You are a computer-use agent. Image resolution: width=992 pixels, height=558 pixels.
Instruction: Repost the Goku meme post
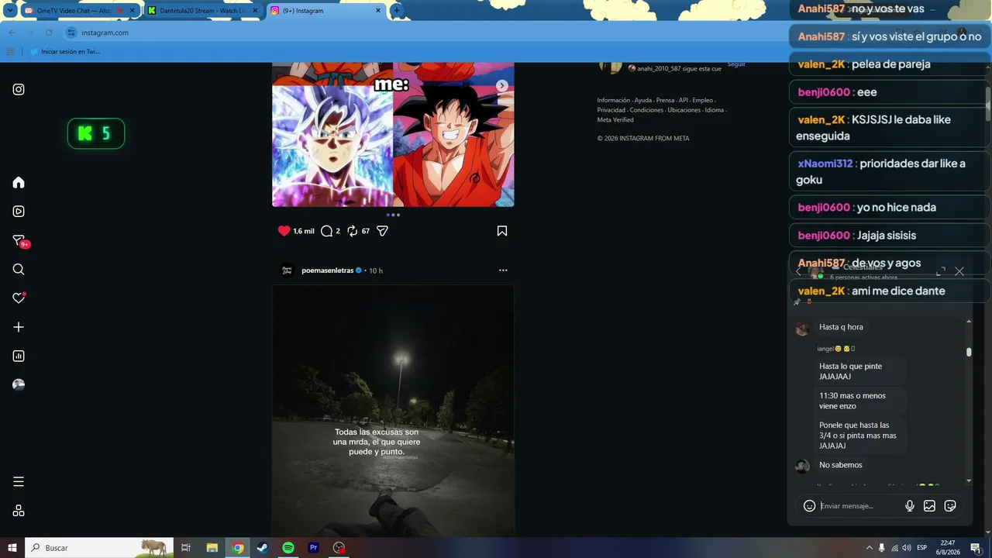[352, 231]
